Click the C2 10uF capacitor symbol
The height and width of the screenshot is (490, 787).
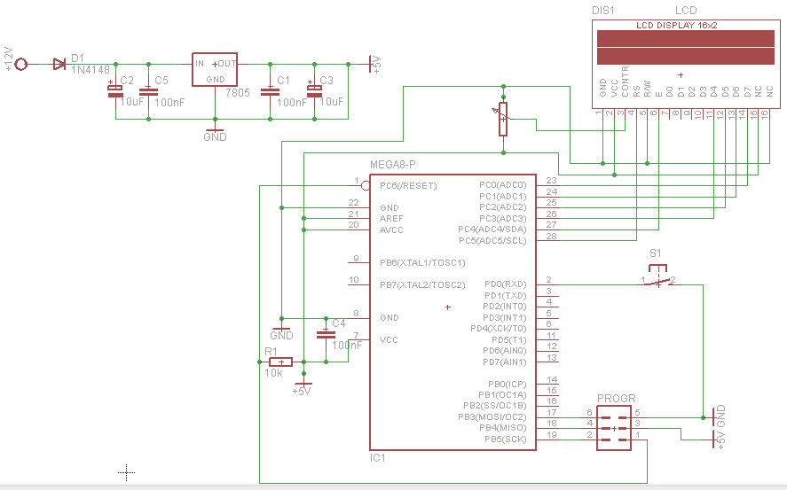pyautogui.click(x=115, y=91)
